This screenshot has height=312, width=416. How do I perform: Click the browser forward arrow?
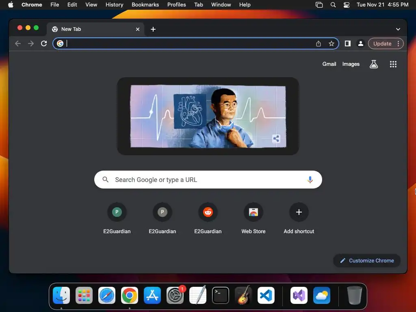[31, 43]
